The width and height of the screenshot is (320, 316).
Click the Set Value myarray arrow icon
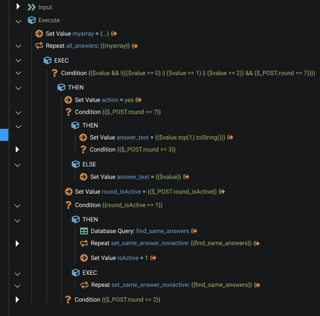(x=39, y=33)
